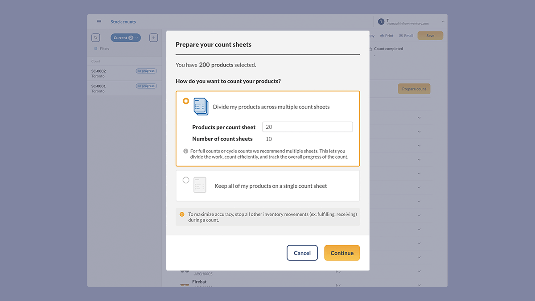Image resolution: width=535 pixels, height=301 pixels.
Task: Open the Current counts filter dropdown
Action: (x=126, y=37)
